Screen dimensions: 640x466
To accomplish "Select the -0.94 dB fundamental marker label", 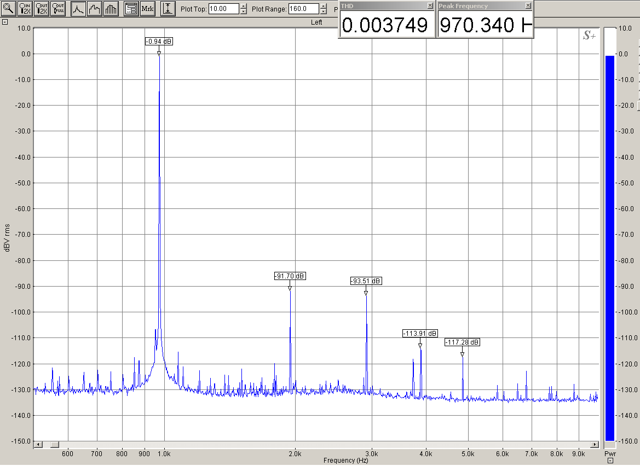I will (159, 42).
